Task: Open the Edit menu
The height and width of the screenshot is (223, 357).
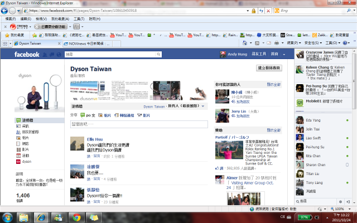Action: click(x=26, y=19)
